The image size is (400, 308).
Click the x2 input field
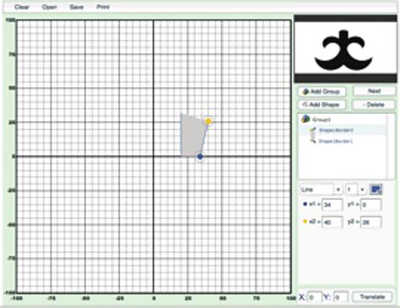(332, 222)
